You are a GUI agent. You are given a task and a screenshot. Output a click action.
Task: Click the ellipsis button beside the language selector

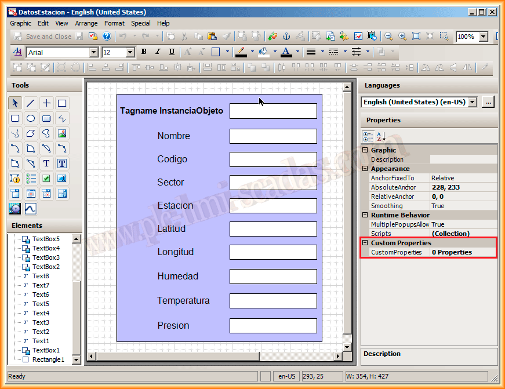point(488,102)
